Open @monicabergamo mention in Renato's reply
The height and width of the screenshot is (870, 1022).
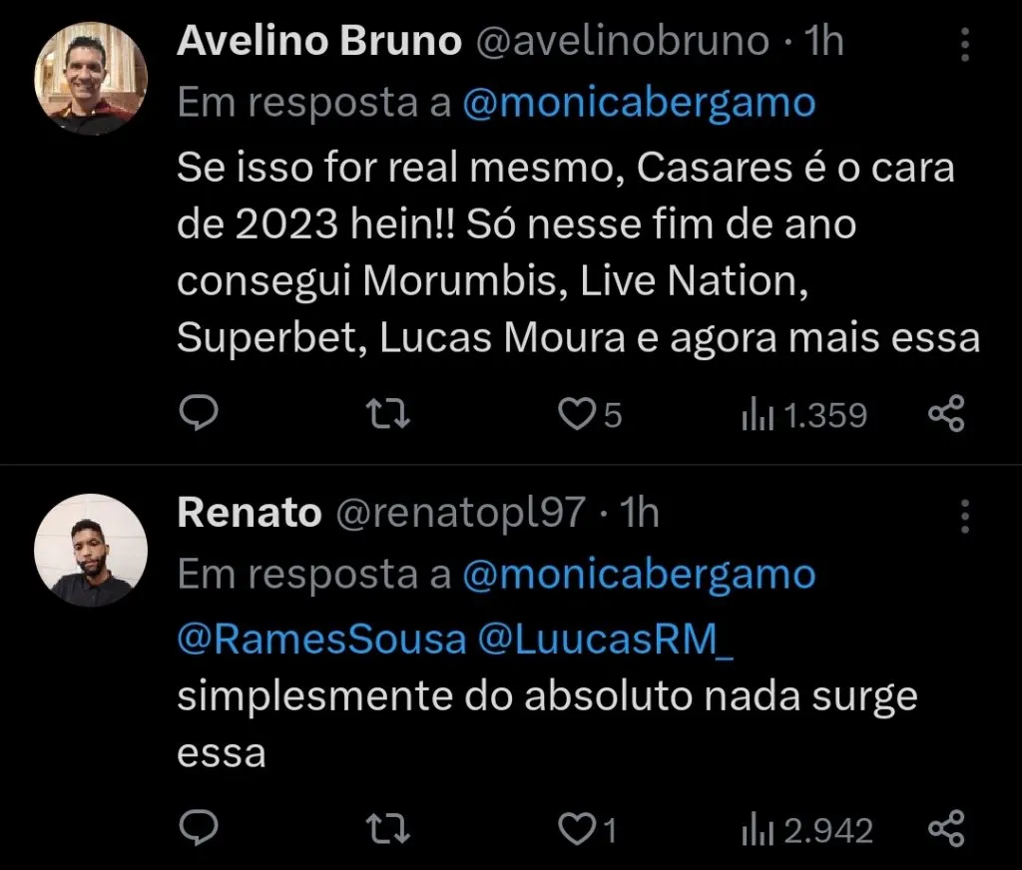click(639, 575)
